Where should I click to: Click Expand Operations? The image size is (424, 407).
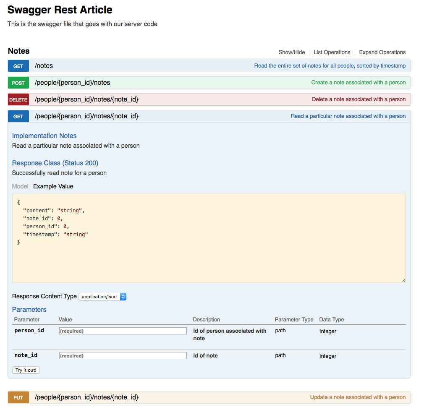point(382,52)
